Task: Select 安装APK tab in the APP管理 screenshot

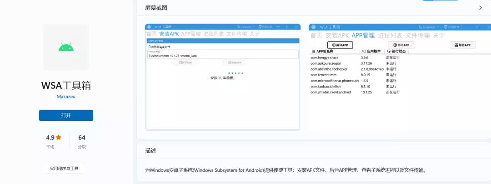Action: [x=337, y=35]
